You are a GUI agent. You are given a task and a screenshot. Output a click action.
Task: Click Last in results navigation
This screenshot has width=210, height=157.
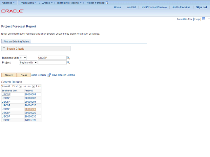(x=39, y=86)
